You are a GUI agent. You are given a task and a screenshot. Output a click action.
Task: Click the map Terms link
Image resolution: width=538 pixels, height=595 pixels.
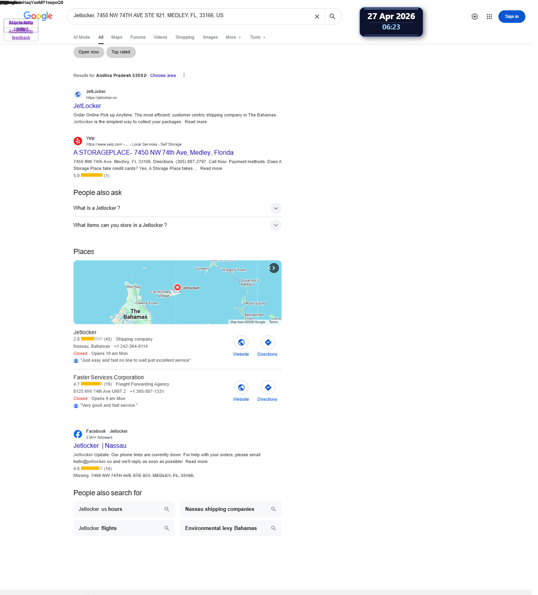point(273,322)
